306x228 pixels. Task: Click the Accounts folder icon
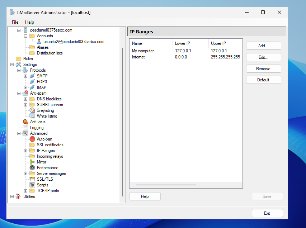point(32,36)
